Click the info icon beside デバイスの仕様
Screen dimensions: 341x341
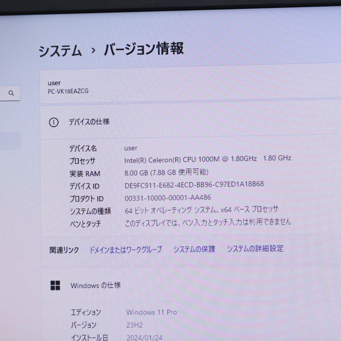pos(54,122)
